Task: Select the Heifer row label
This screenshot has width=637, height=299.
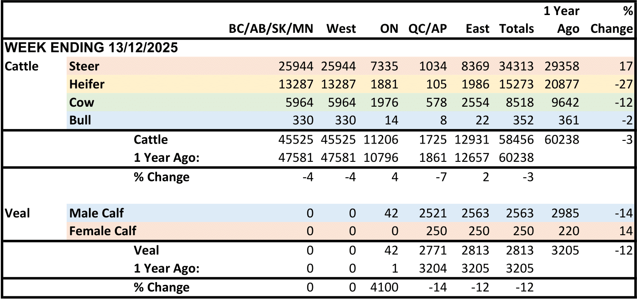Action: coord(87,84)
